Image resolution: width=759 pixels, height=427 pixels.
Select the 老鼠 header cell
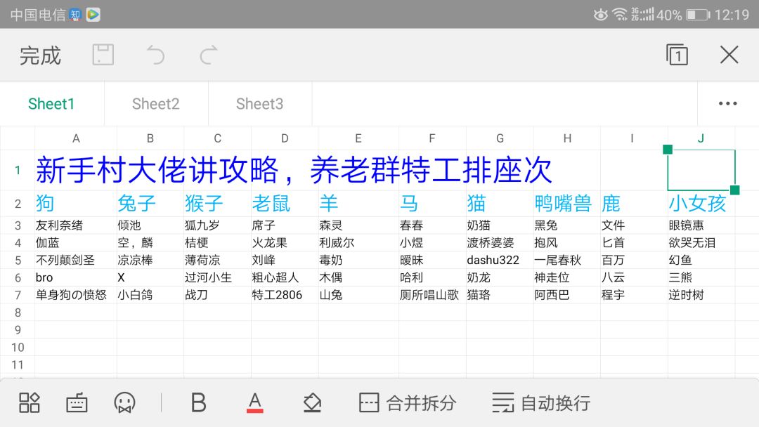point(285,204)
